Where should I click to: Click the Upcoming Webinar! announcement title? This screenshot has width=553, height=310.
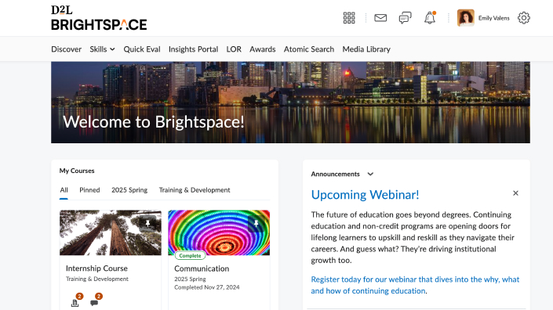(365, 195)
